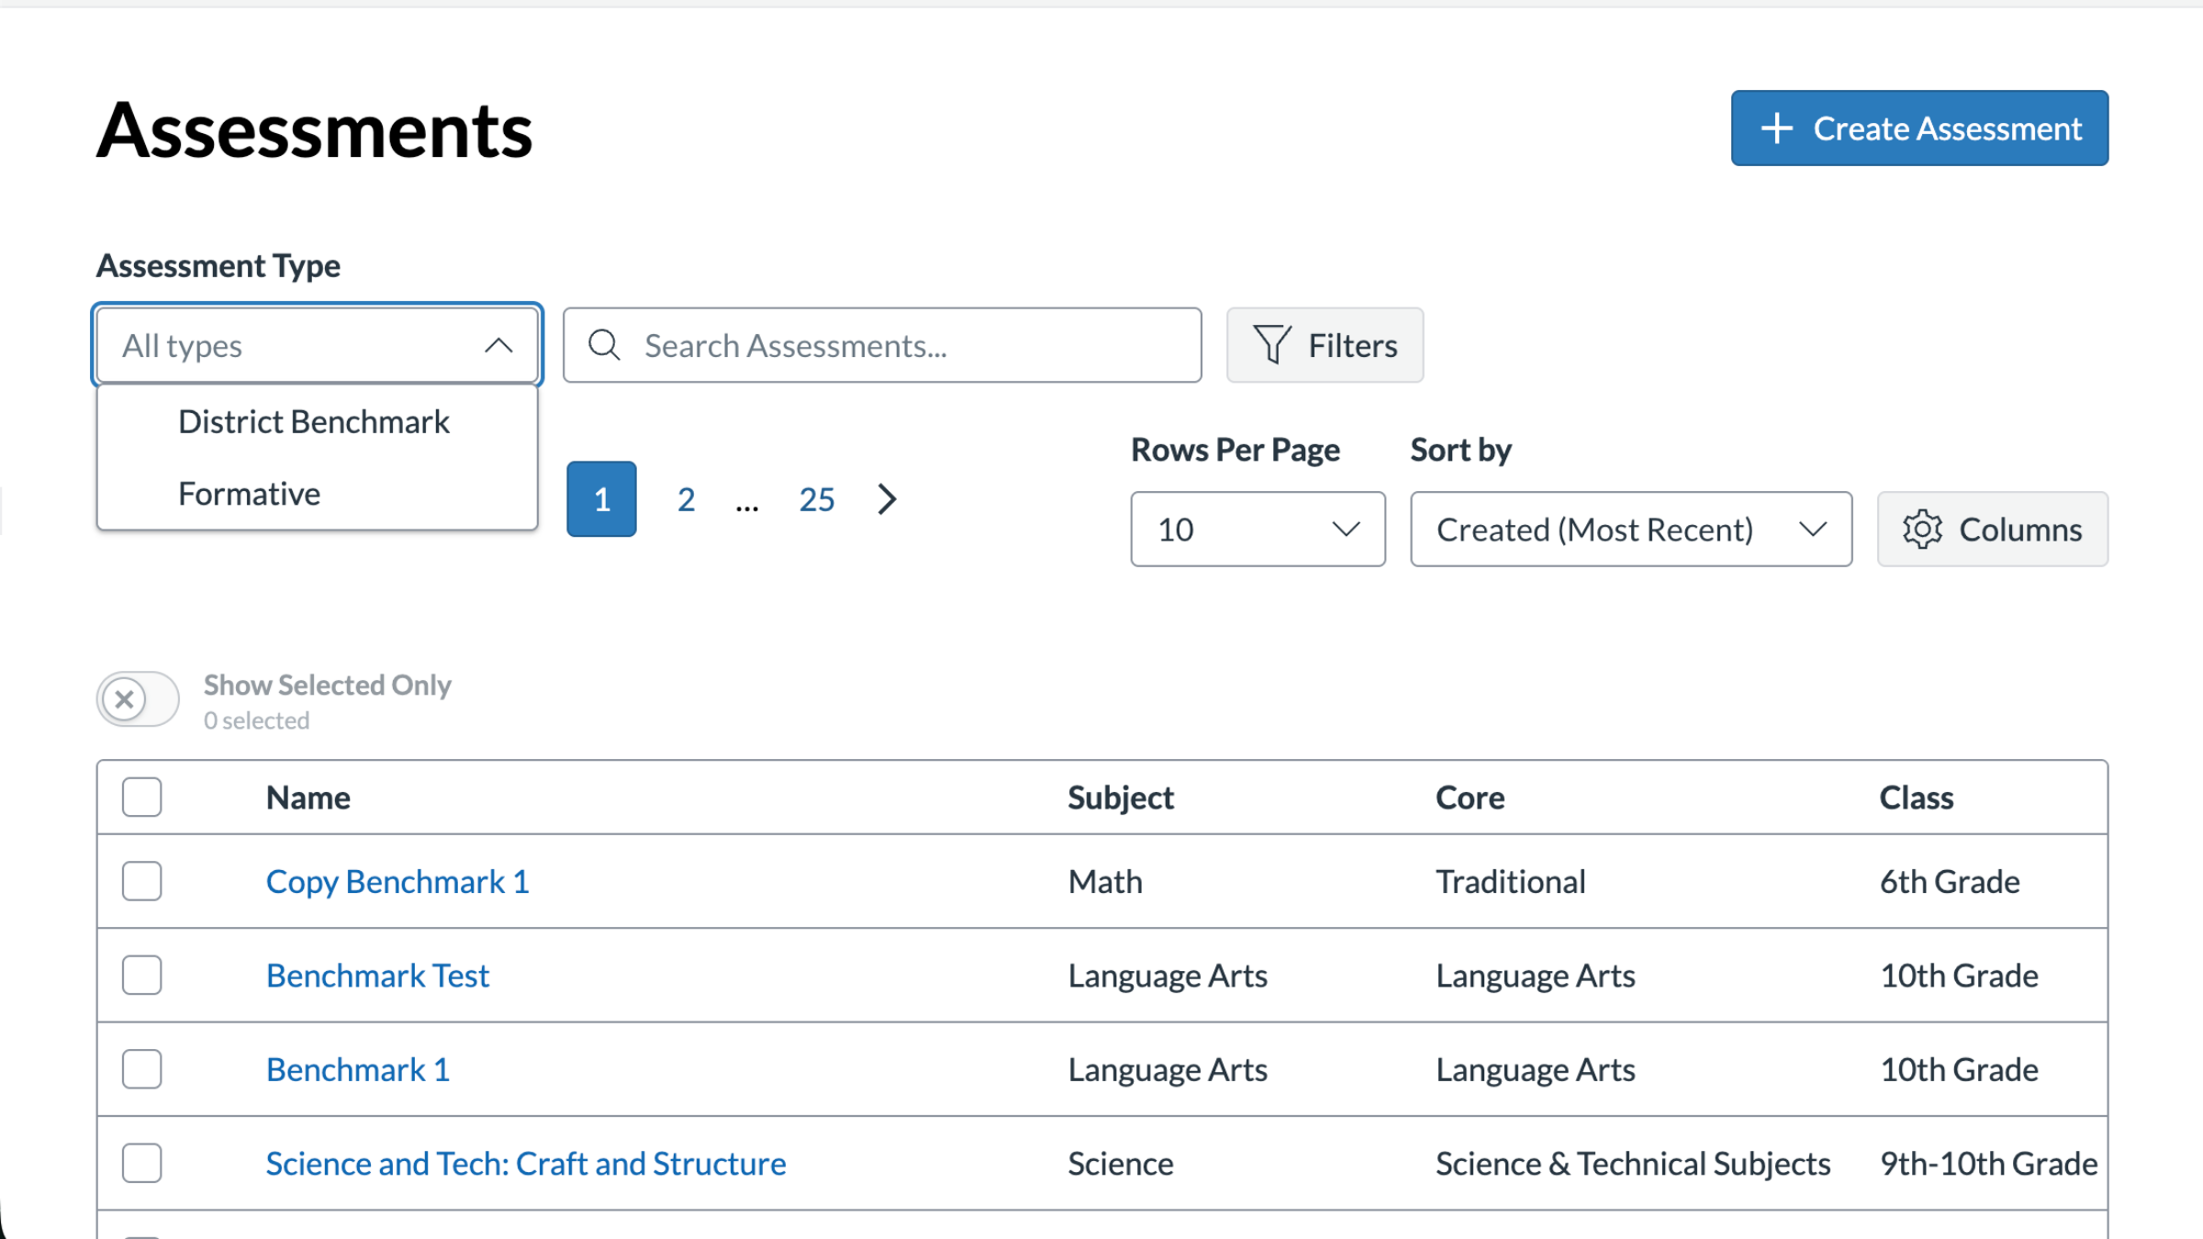Collapse the Assessment Type All types dropdown
The height and width of the screenshot is (1239, 2203).
click(x=317, y=345)
